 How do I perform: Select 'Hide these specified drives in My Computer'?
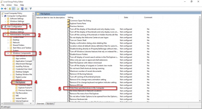pos(87,88)
